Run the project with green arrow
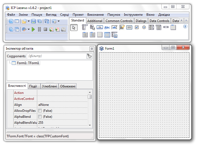Viewport: 197px width, 146px height. (33, 30)
